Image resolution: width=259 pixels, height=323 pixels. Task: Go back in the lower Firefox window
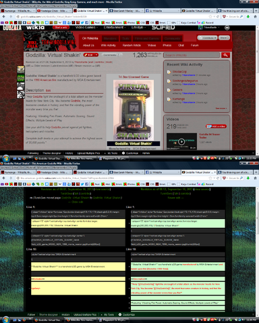(x=3, y=178)
